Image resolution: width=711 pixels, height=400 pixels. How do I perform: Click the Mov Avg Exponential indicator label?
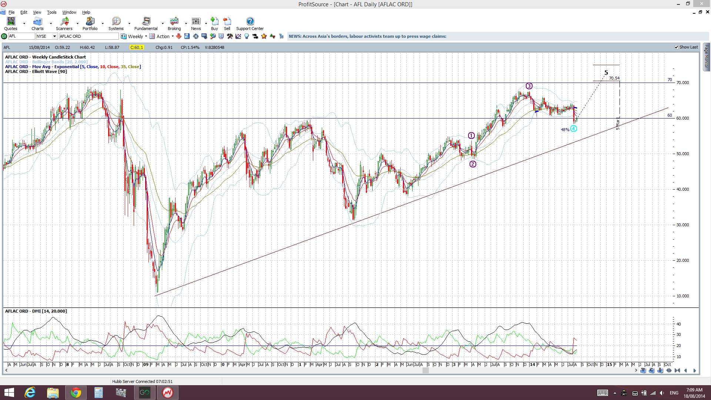pos(73,67)
